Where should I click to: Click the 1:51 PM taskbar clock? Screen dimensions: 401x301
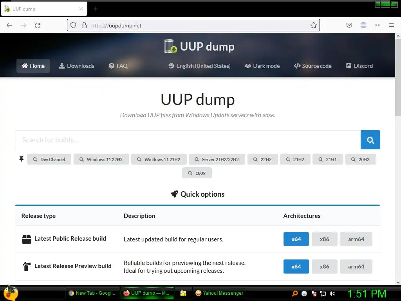pos(367,294)
